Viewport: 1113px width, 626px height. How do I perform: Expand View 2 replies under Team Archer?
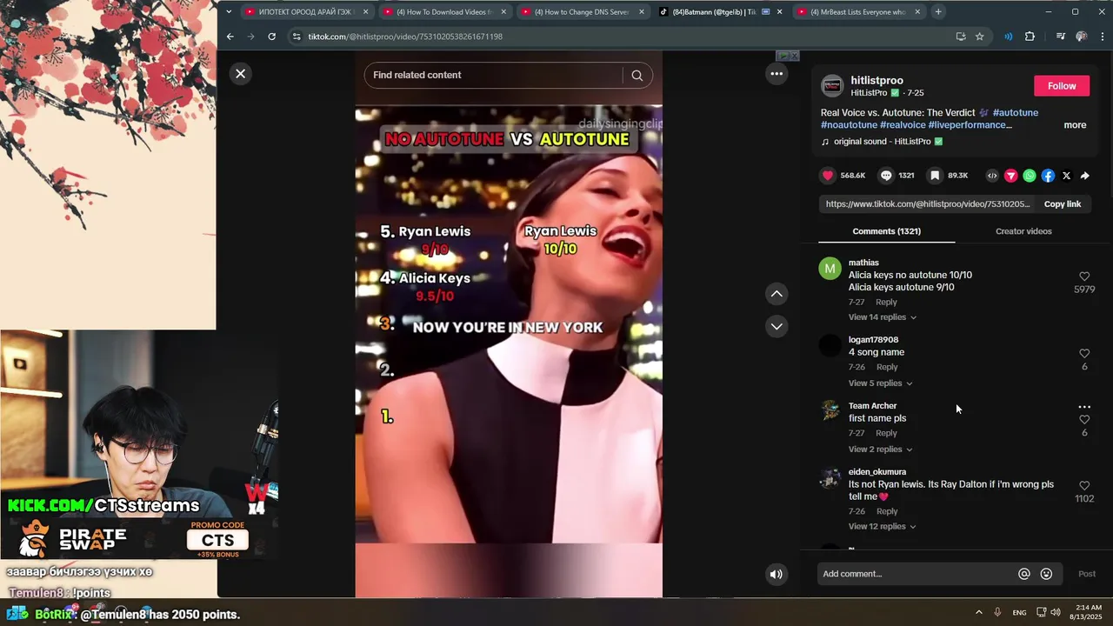tap(881, 450)
